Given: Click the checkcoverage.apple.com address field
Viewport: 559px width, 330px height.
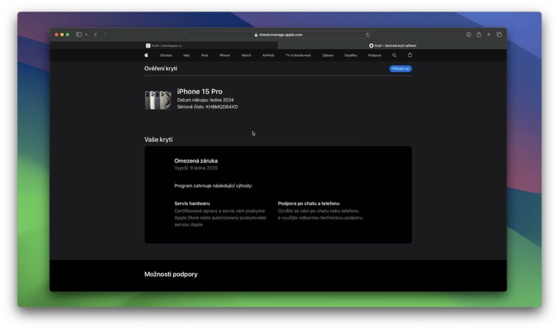Looking at the screenshot, I should tap(278, 34).
